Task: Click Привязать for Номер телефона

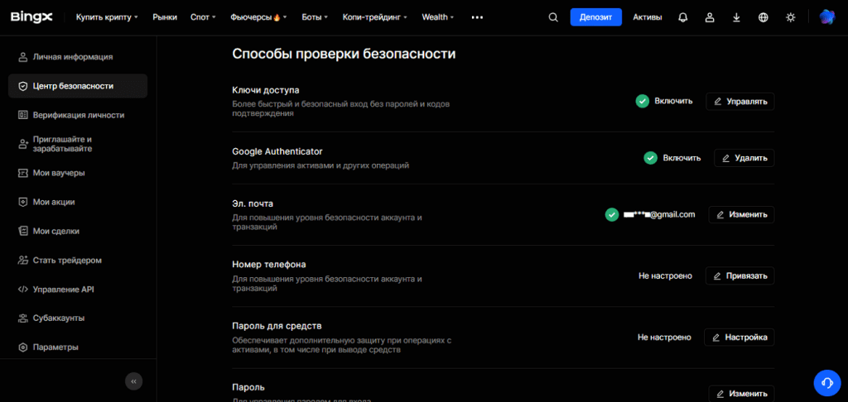Action: 740,275
